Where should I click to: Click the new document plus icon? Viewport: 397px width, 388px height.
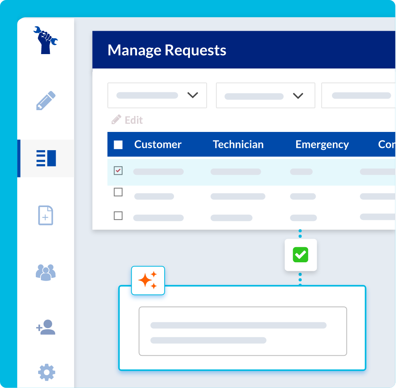[46, 215]
